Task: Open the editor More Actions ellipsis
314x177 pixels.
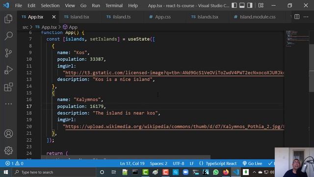Action: pos(306,17)
